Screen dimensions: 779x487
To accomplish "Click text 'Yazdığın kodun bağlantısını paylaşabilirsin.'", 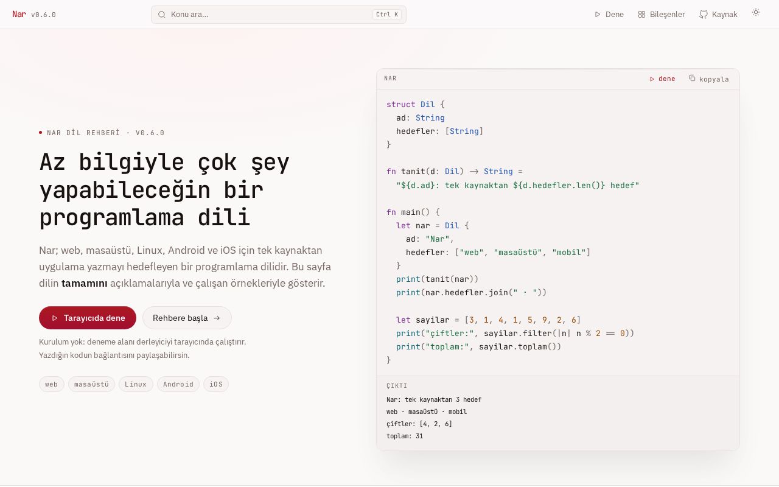I will coord(114,355).
